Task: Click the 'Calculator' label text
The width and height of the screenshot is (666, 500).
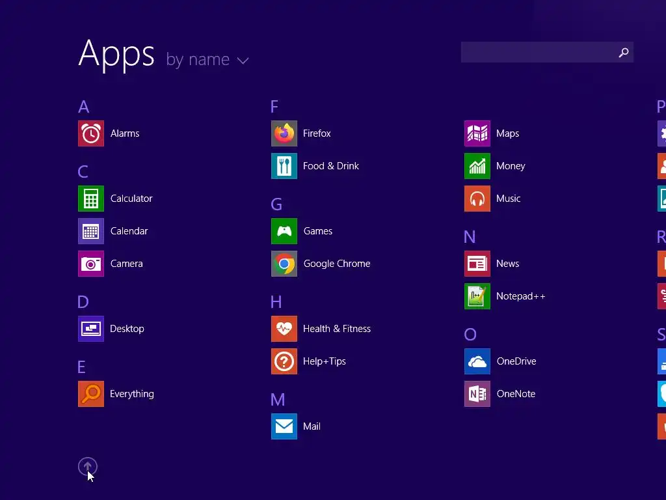Action: 131,199
